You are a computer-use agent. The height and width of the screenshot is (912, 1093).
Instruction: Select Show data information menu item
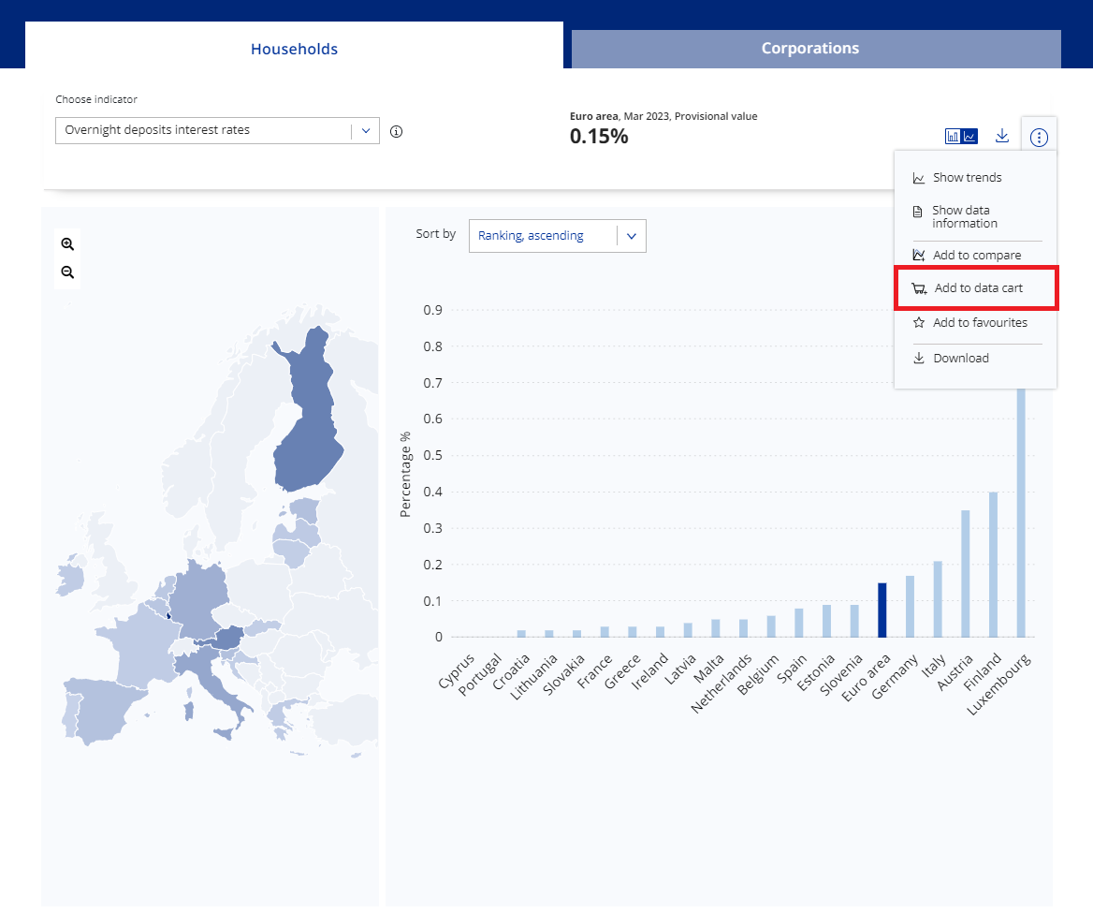[964, 217]
